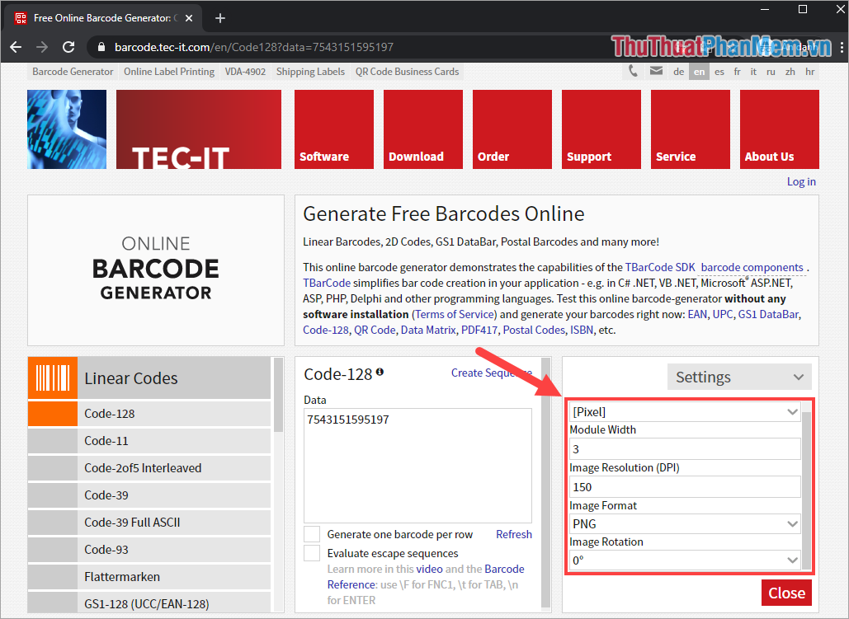Click the Linear Codes barcode icon
849x619 pixels.
[52, 377]
